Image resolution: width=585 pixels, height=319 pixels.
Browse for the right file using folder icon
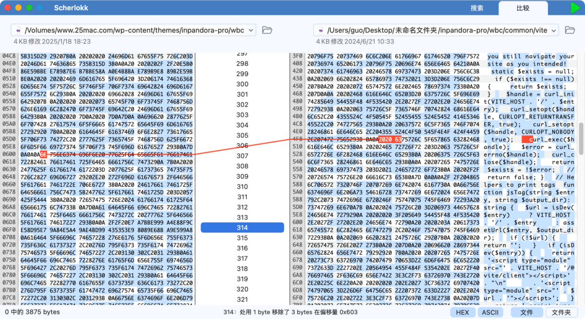pyautogui.click(x=569, y=30)
